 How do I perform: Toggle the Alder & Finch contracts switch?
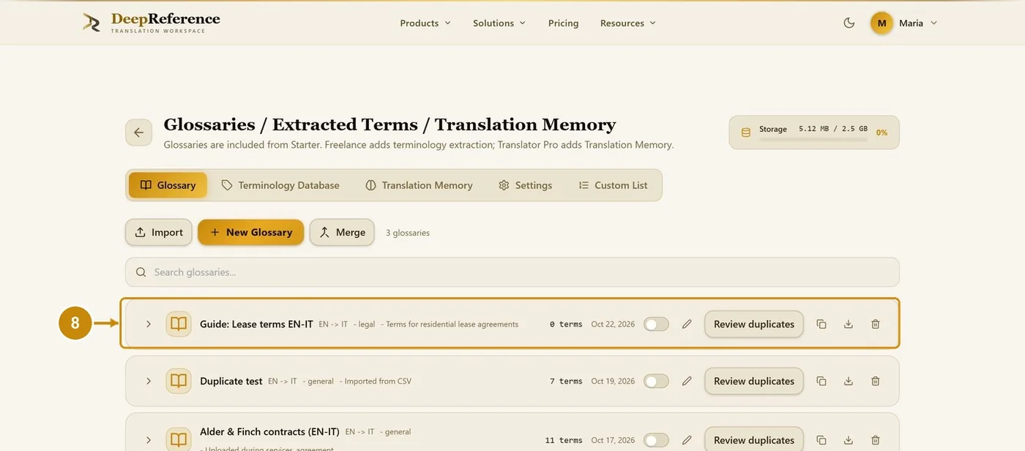[x=656, y=440]
